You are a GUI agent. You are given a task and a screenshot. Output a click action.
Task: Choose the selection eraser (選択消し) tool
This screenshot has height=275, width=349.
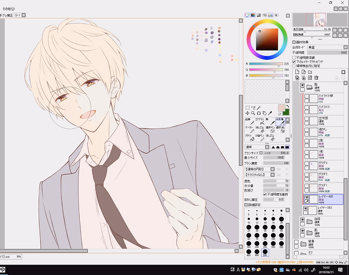[x=280, y=130]
